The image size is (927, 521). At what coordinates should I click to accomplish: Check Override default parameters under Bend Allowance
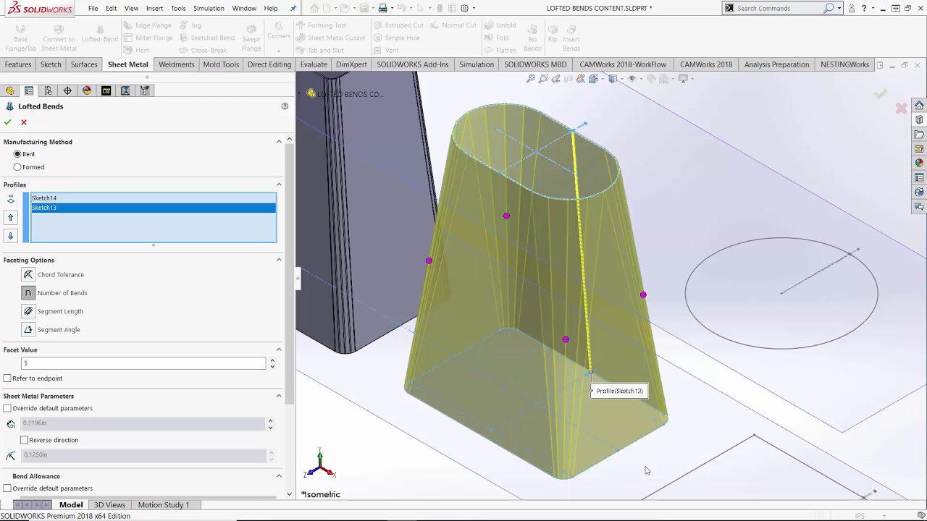click(x=7, y=488)
